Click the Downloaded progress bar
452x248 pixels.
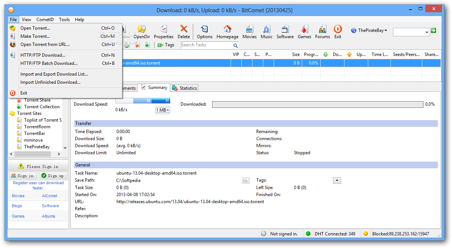click(x=317, y=105)
